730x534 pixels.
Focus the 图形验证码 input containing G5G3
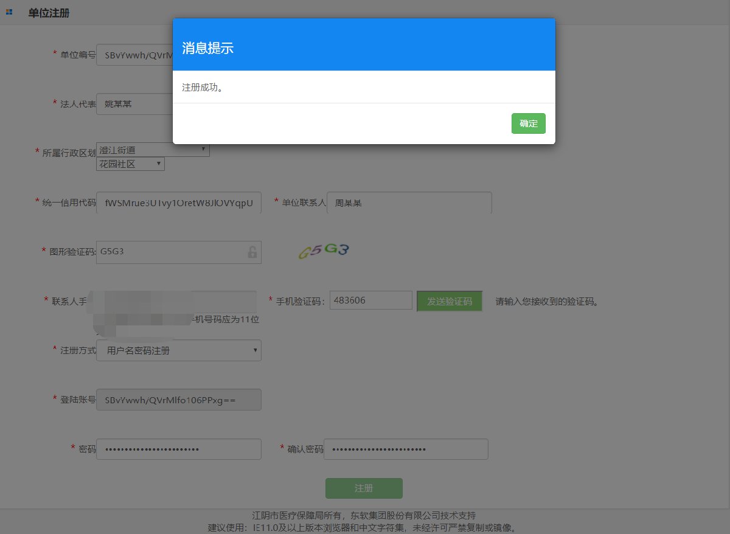tap(170, 252)
